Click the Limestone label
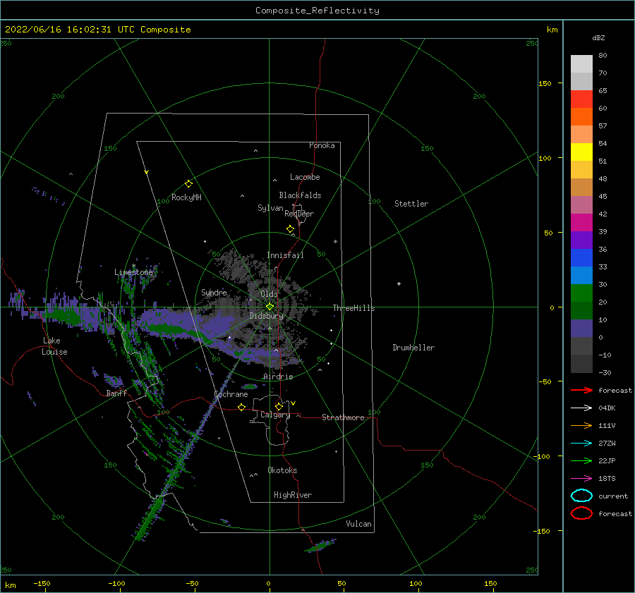635x593 pixels. tap(133, 272)
